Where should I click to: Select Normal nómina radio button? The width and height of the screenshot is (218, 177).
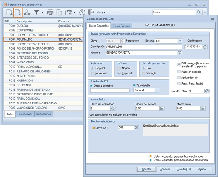tap(119, 68)
